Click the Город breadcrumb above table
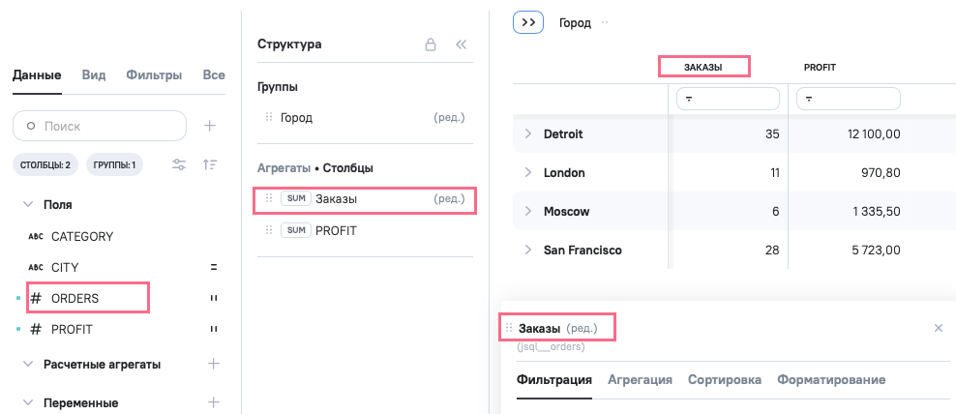956x414 pixels. coord(575,22)
